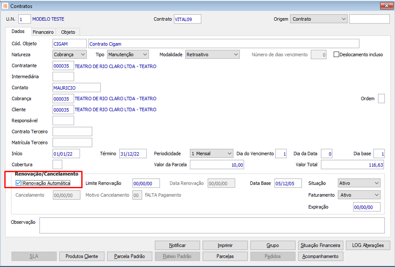
Task: Click the Cód. Objeto field CIGAM
Action: (x=70, y=44)
